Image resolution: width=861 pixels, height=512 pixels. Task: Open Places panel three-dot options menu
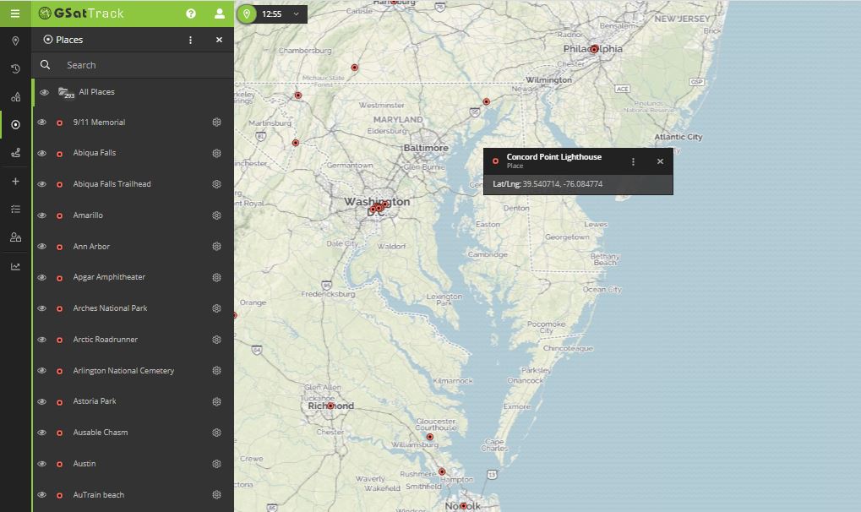[x=191, y=40]
